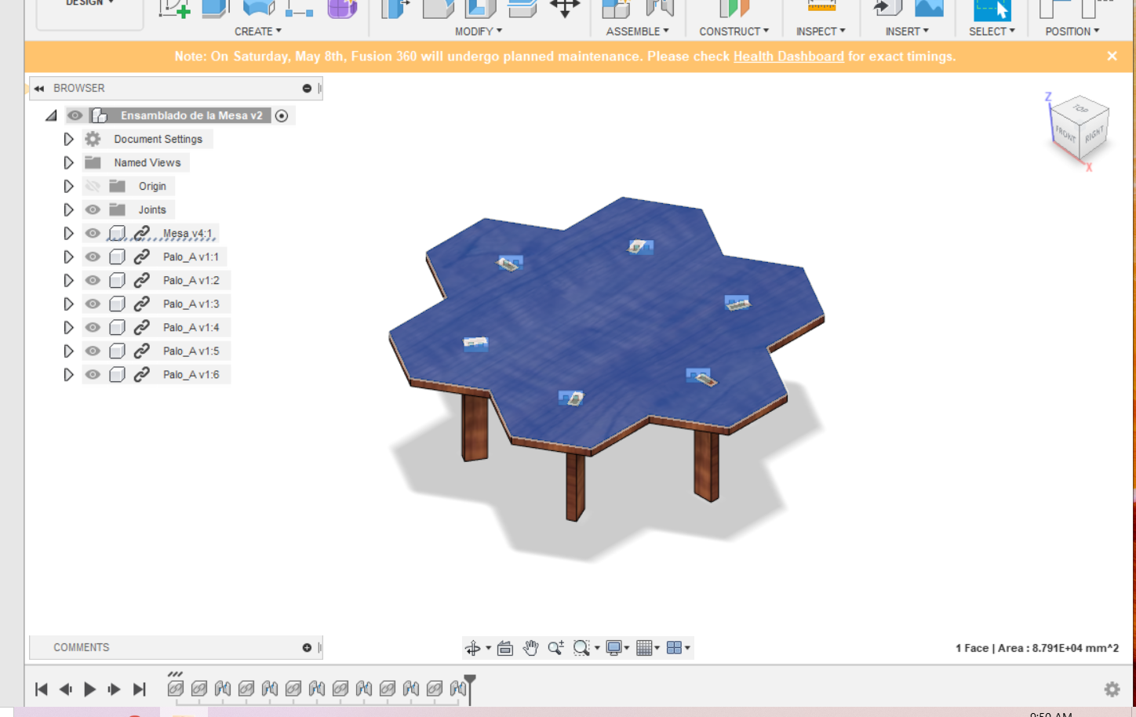The image size is (1136, 717).
Task: Expand the Mesa v4:1 component
Action: pyautogui.click(x=68, y=233)
